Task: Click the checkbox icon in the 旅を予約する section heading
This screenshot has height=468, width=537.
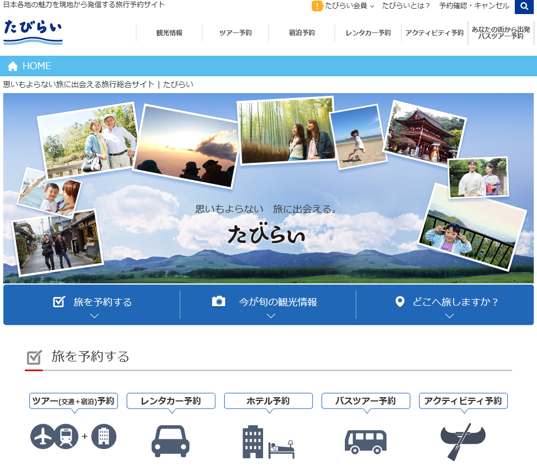Action: pyautogui.click(x=34, y=357)
